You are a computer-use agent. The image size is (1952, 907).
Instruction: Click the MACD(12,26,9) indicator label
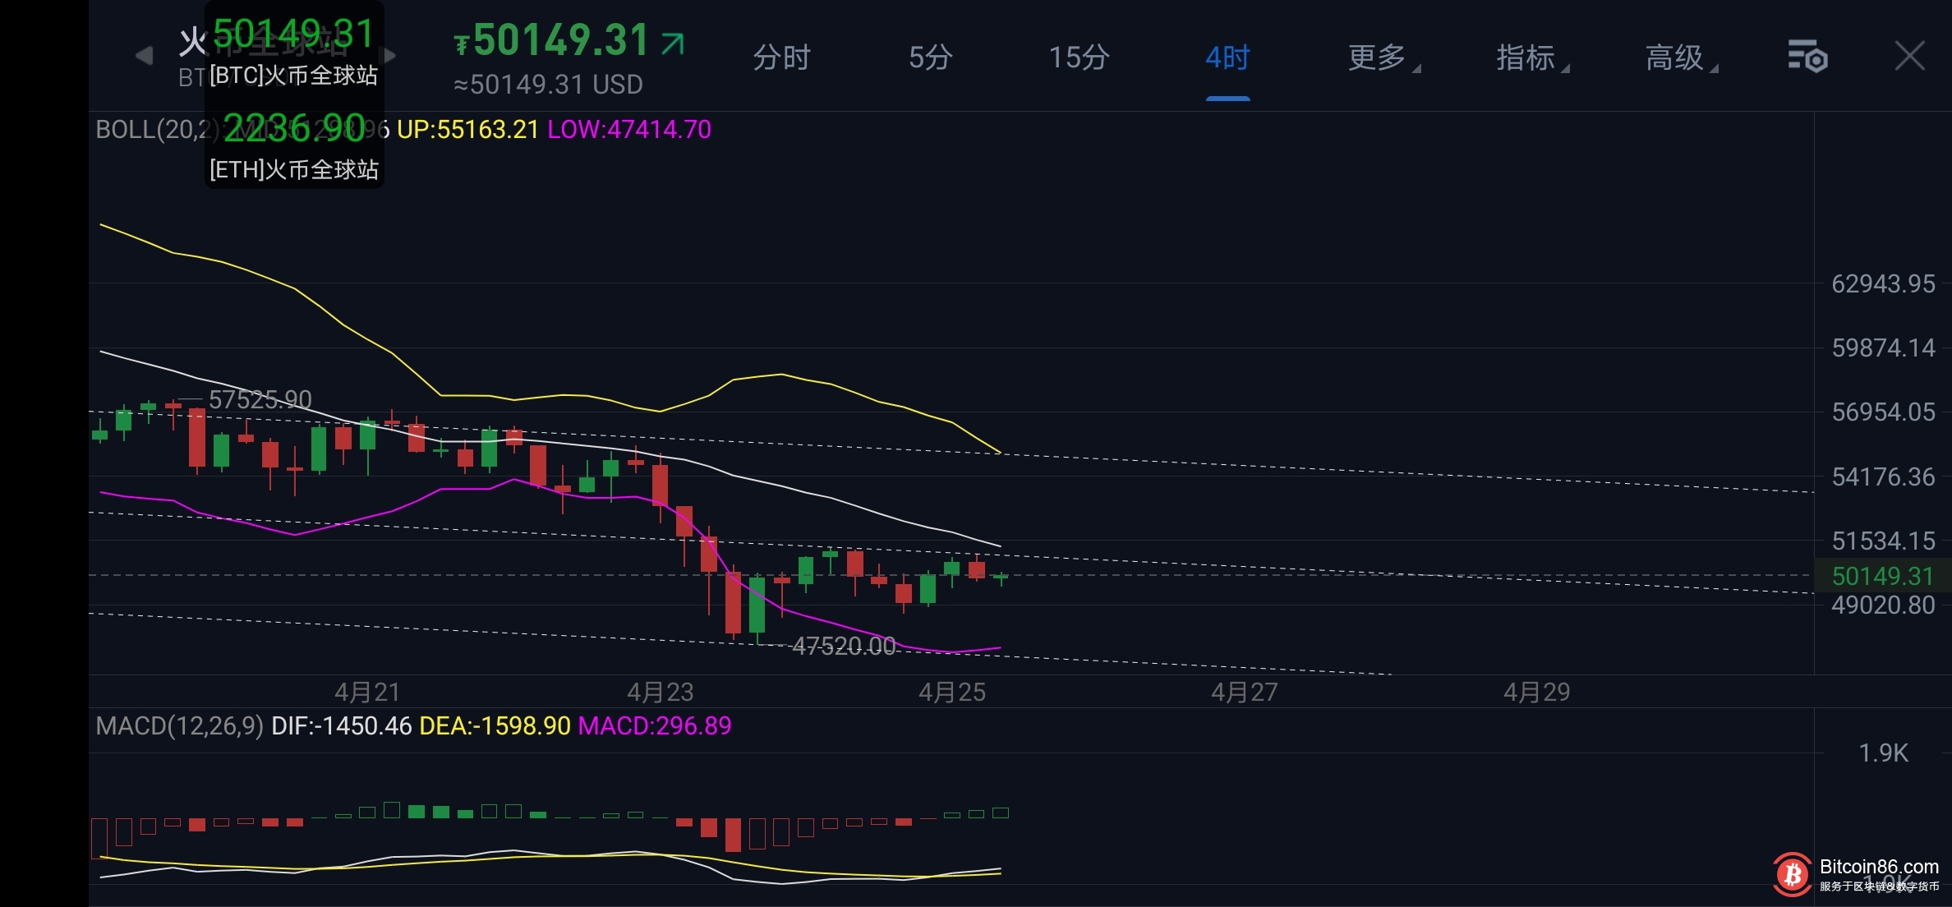(179, 726)
